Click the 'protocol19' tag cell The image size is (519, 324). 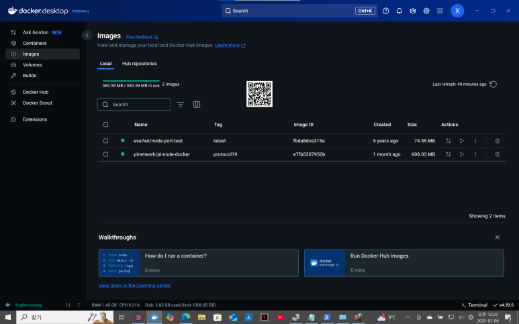click(x=225, y=154)
